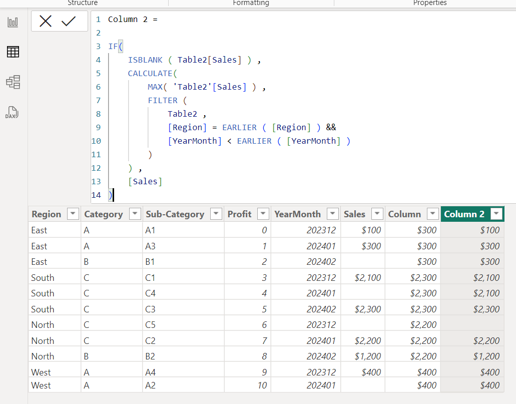Click Region cell South in C1 row
Screen dimensions: 516x404
pos(43,277)
